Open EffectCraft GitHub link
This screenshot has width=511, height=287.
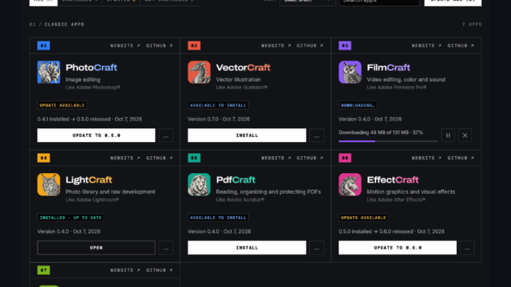(461, 158)
